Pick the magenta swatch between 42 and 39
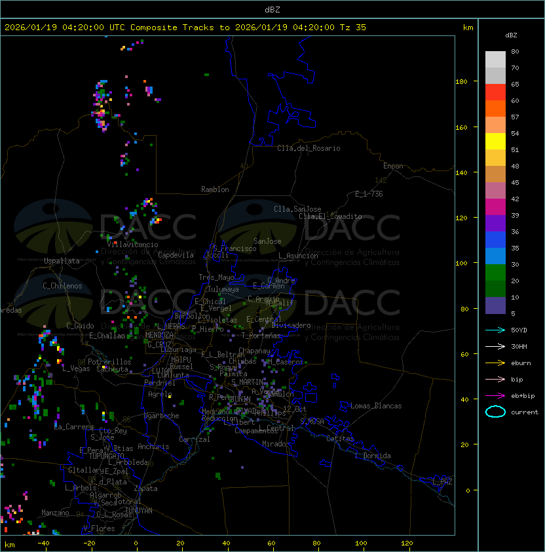 click(x=495, y=207)
